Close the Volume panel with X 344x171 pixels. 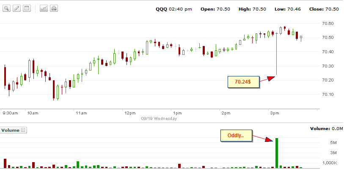point(23,130)
